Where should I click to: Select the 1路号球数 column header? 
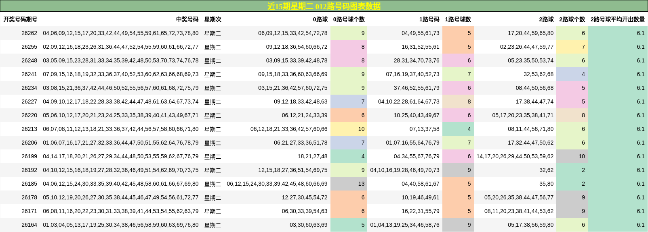point(458,19)
